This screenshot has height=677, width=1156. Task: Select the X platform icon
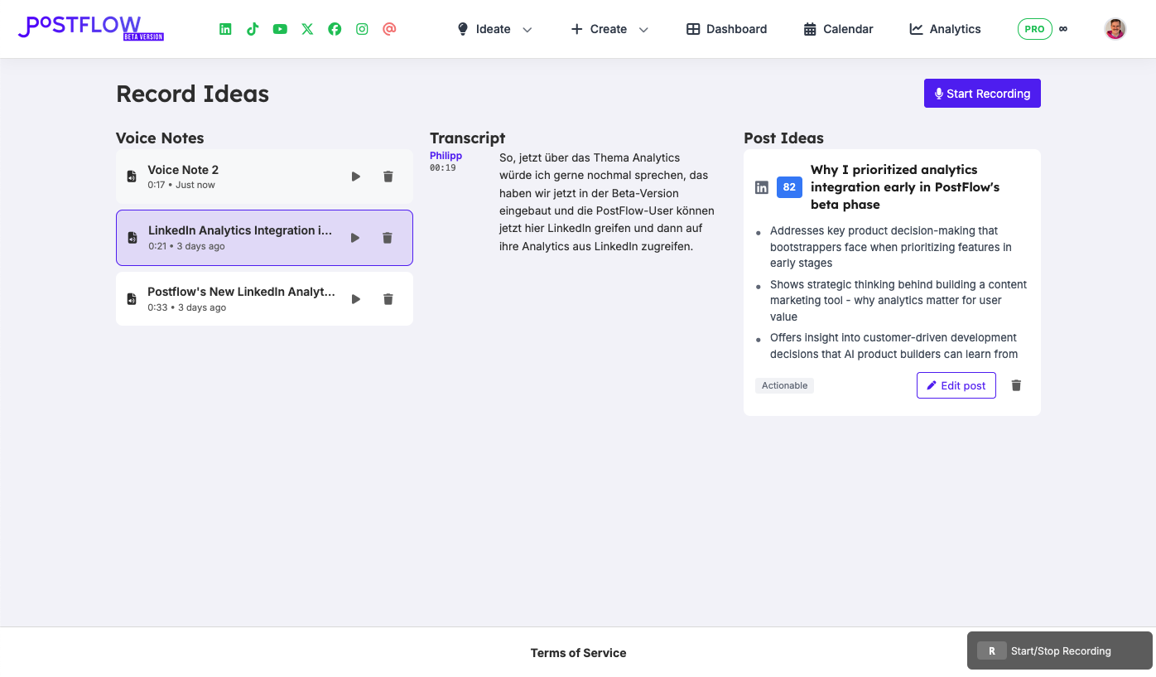point(307,28)
